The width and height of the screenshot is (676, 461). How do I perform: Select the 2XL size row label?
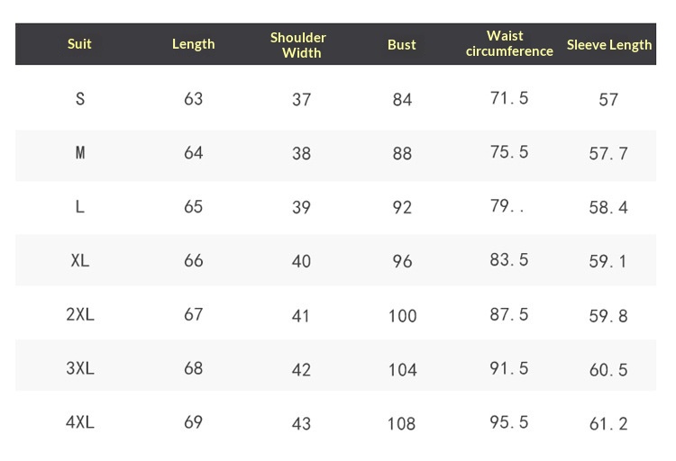(x=80, y=315)
